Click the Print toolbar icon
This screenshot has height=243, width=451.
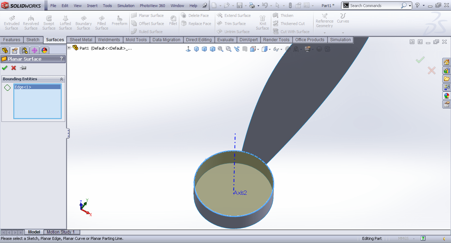[252, 5]
